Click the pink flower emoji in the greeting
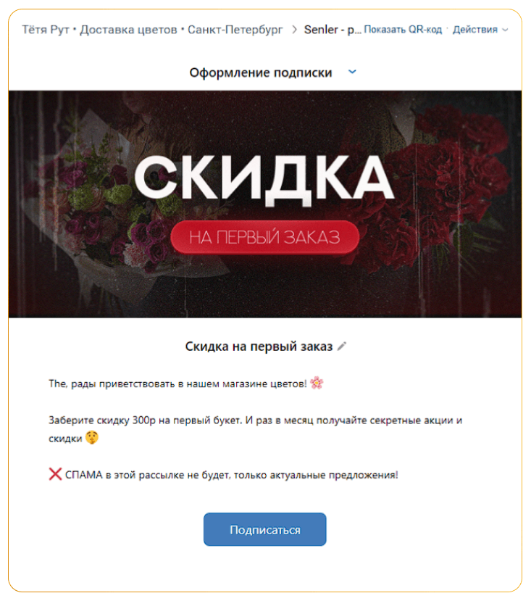The height and width of the screenshot is (601, 531). pyautogui.click(x=317, y=383)
